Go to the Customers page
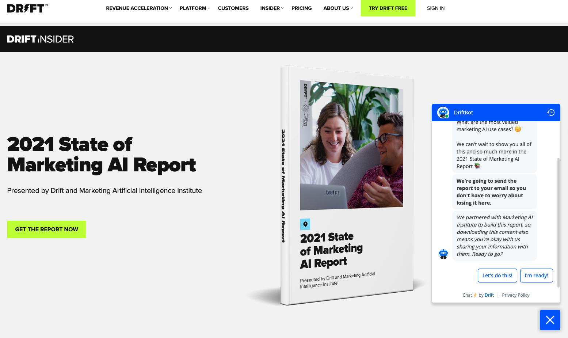The height and width of the screenshot is (338, 568). 233,8
